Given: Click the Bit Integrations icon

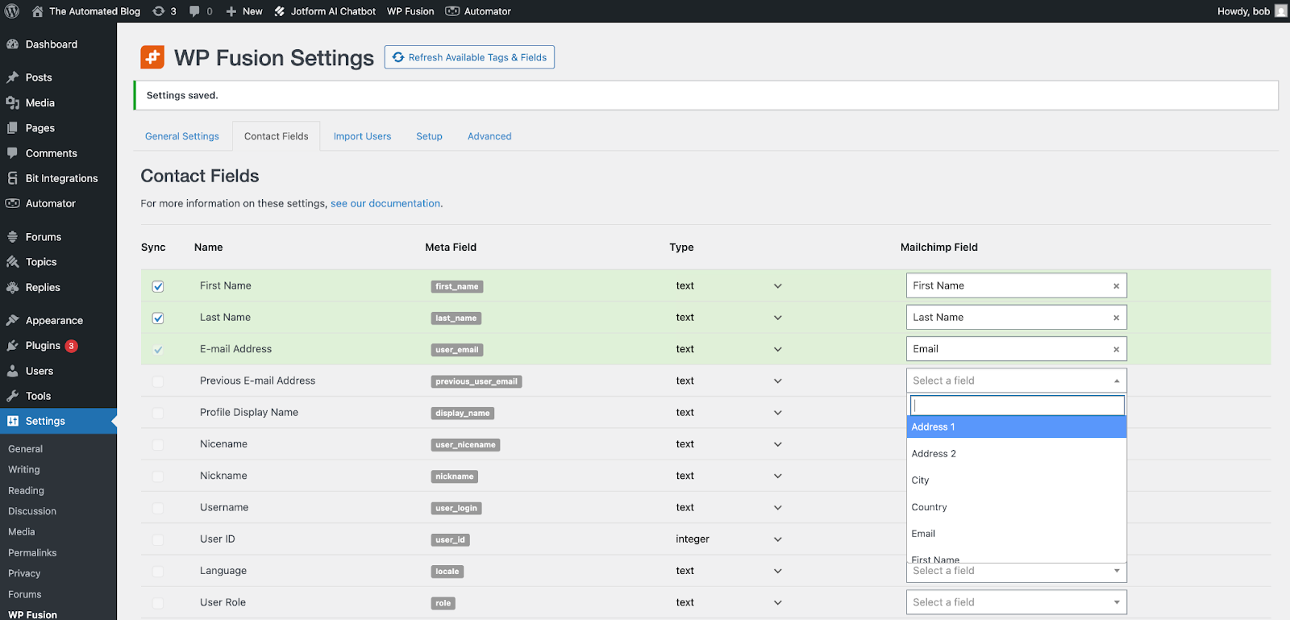Looking at the screenshot, I should pos(13,178).
